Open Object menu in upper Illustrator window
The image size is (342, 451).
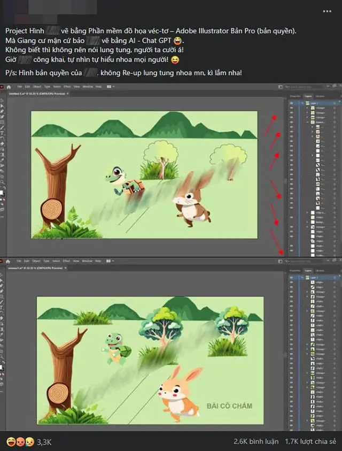37,87
